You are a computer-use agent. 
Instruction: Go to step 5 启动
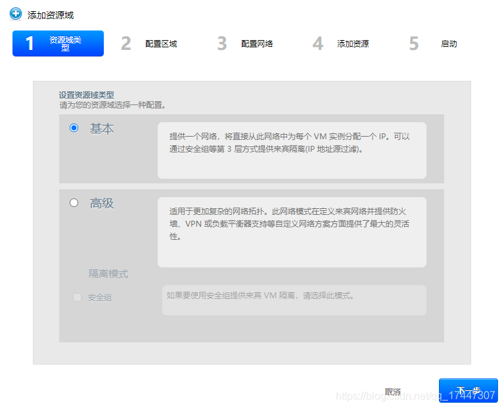pos(433,43)
